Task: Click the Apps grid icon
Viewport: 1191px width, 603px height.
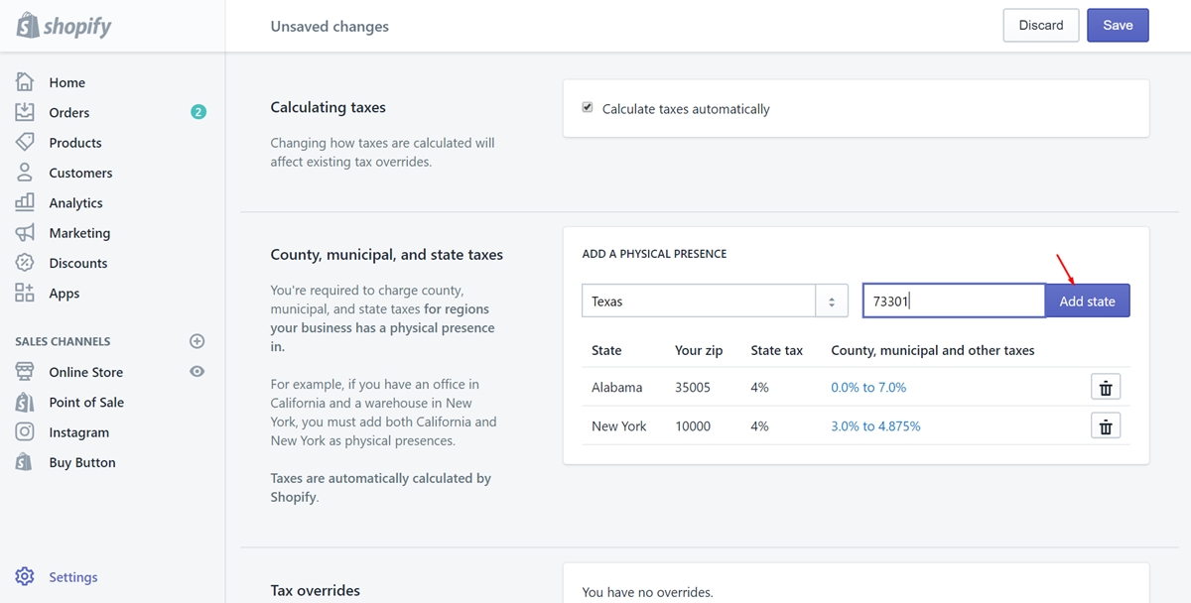Action: 25,293
